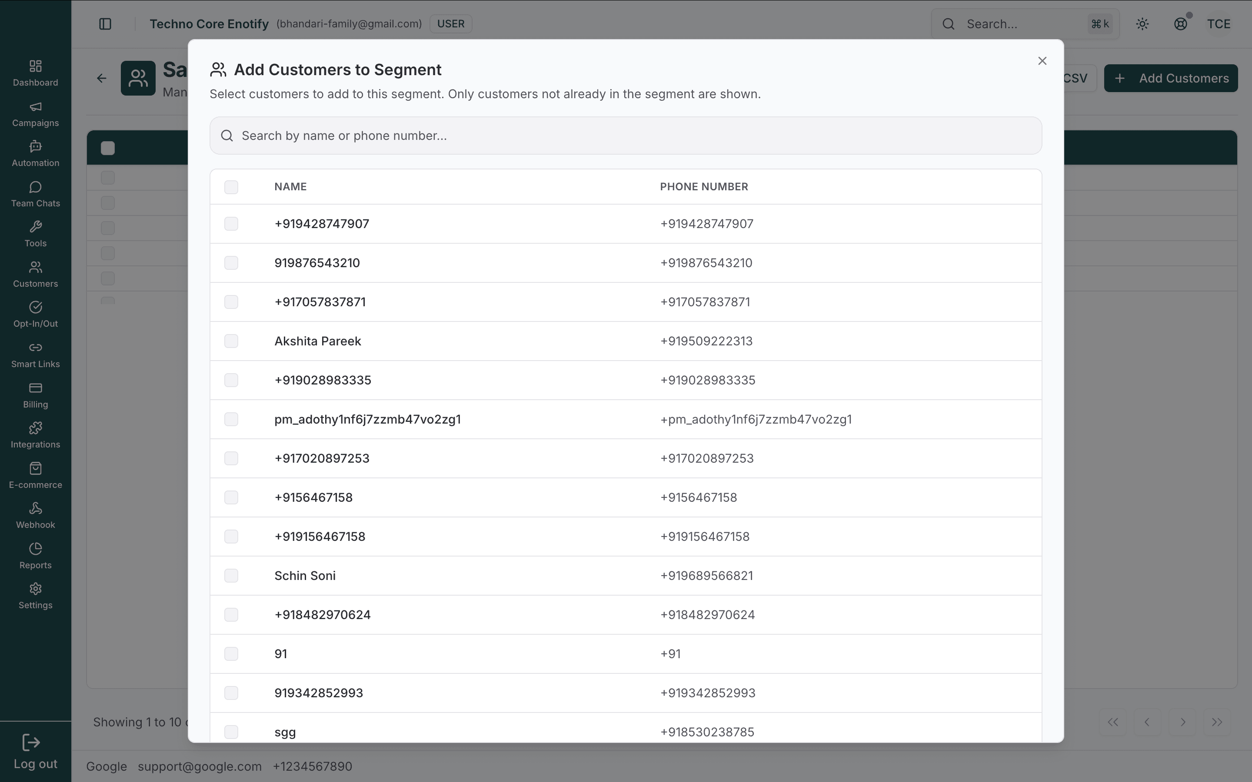Select the +917057837871 checkbox
The image size is (1252, 782).
231,302
